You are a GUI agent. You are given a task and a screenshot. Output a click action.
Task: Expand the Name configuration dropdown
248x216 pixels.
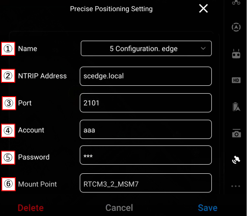point(146,48)
